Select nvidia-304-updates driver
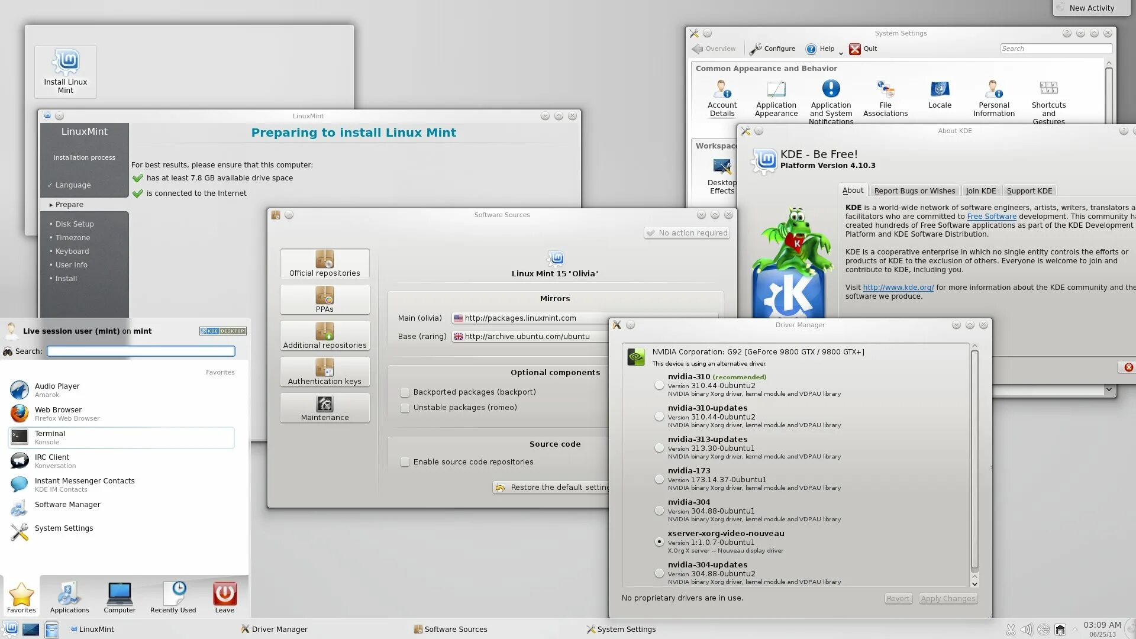 [659, 573]
